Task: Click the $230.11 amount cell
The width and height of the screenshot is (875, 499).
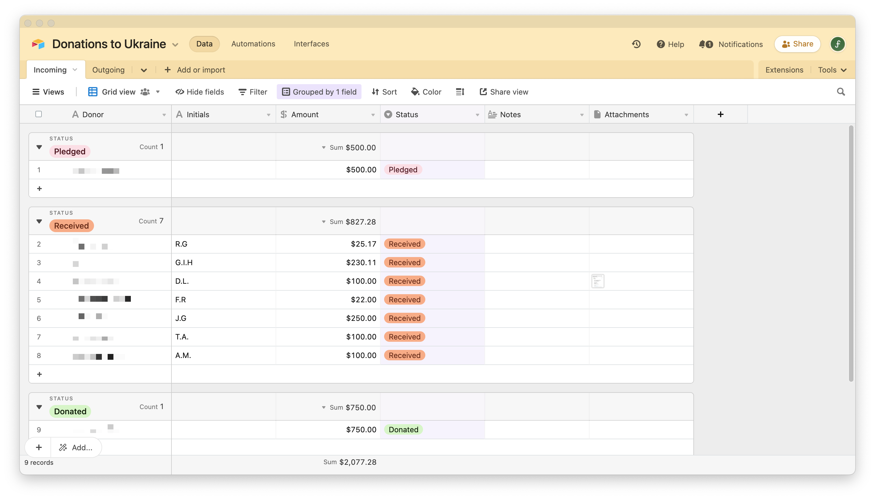Action: click(x=328, y=263)
